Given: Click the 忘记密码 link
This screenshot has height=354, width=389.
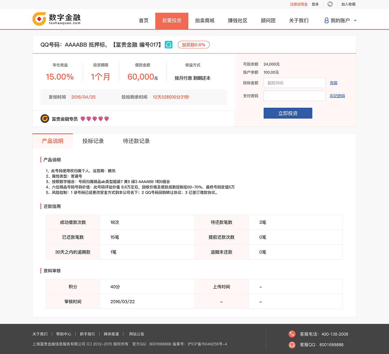Looking at the screenshot, I should click(337, 96).
